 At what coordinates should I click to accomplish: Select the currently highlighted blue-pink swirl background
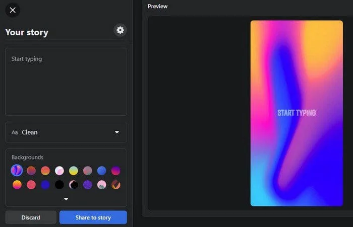(17, 171)
